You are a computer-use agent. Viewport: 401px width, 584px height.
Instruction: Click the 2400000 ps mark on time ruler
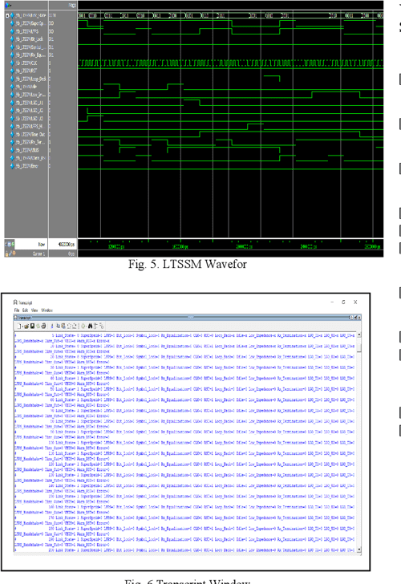coord(308,246)
